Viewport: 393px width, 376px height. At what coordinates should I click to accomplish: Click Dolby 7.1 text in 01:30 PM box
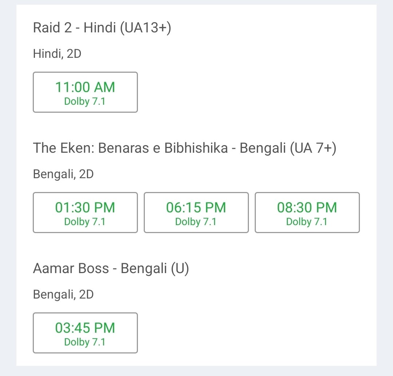(x=85, y=222)
